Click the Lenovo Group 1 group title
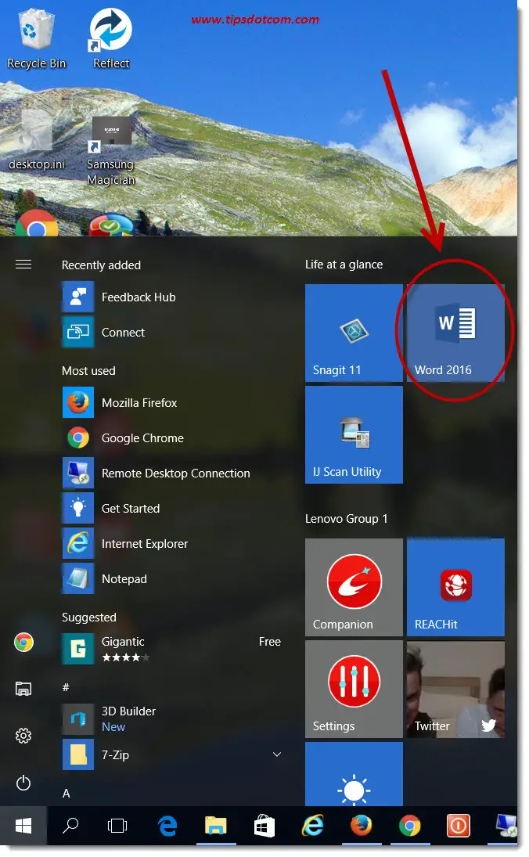This screenshot has width=529, height=857. (347, 519)
